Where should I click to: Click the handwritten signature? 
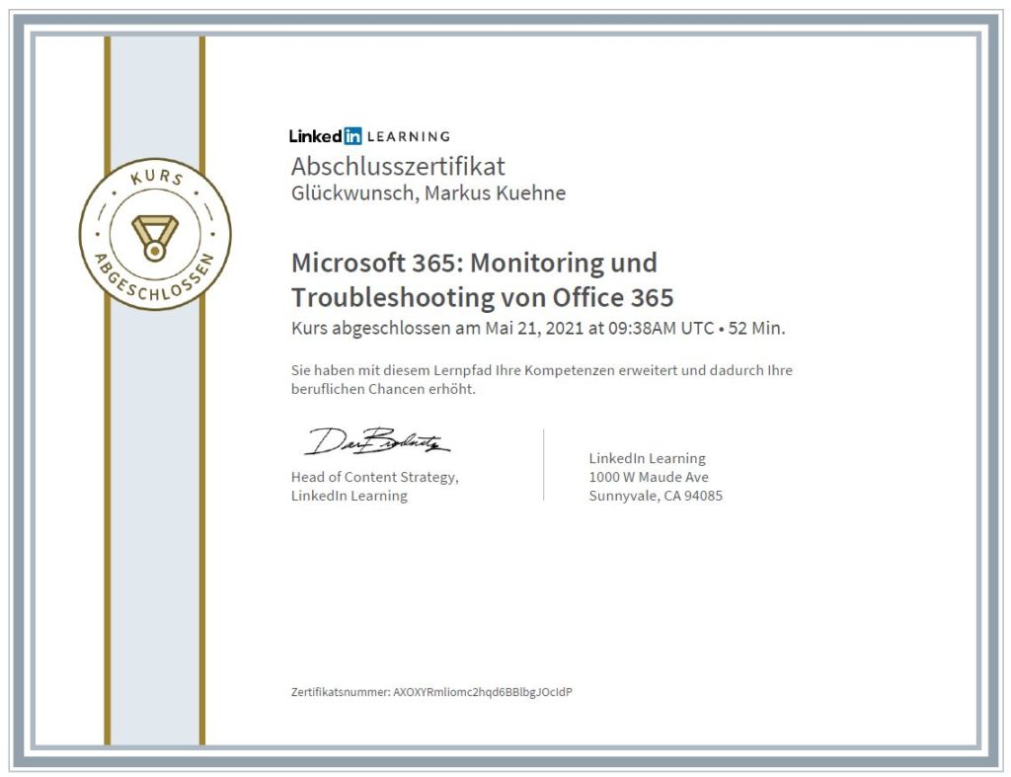pyautogui.click(x=376, y=441)
